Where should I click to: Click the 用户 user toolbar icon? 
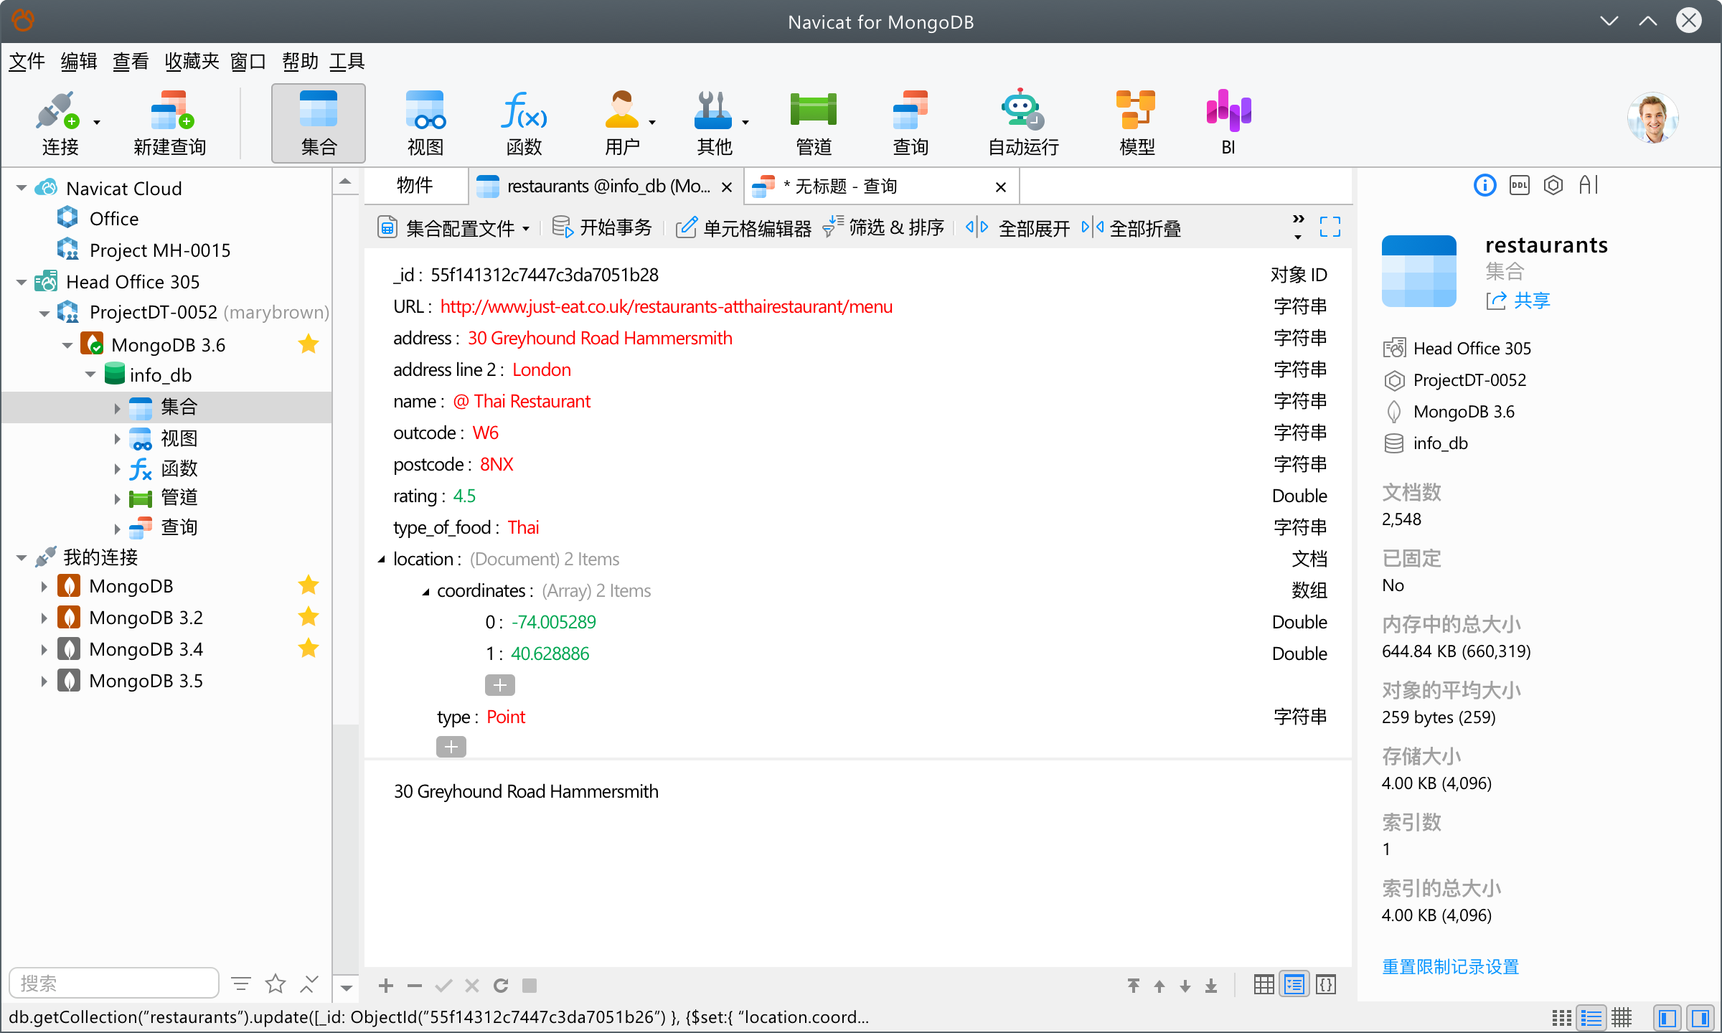[x=621, y=123]
